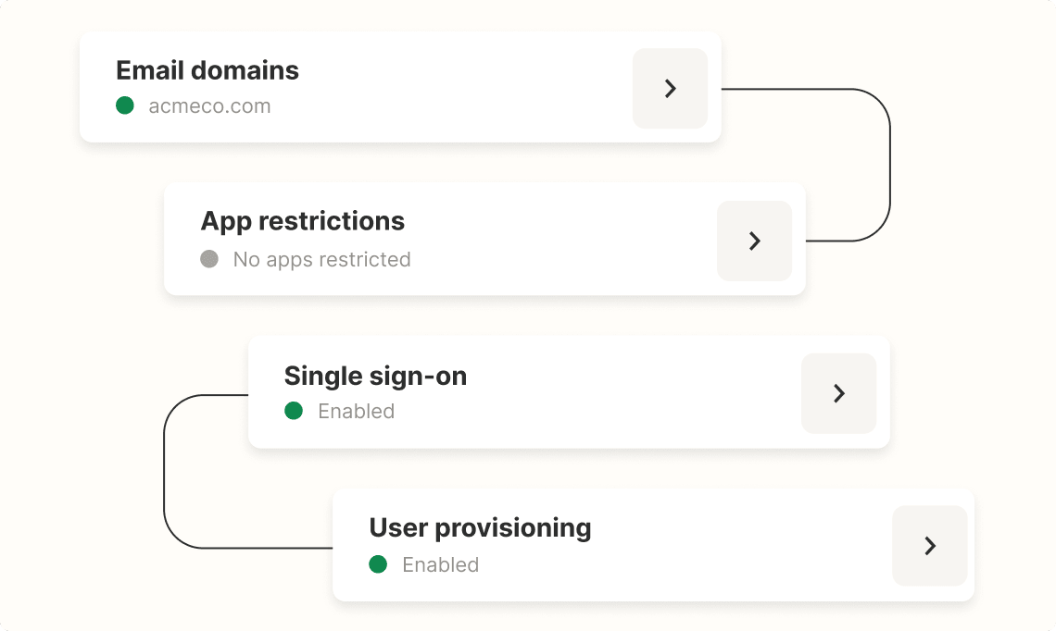This screenshot has width=1056, height=631.
Task: Click the arrow icon on the User provisioning card
Action: [x=930, y=546]
